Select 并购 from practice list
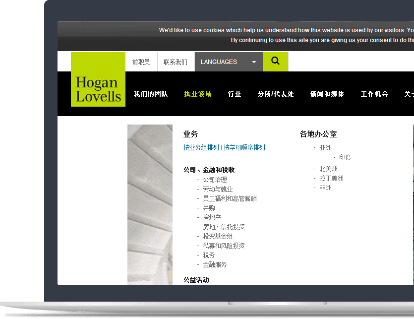The width and height of the screenshot is (414, 319). [x=209, y=208]
